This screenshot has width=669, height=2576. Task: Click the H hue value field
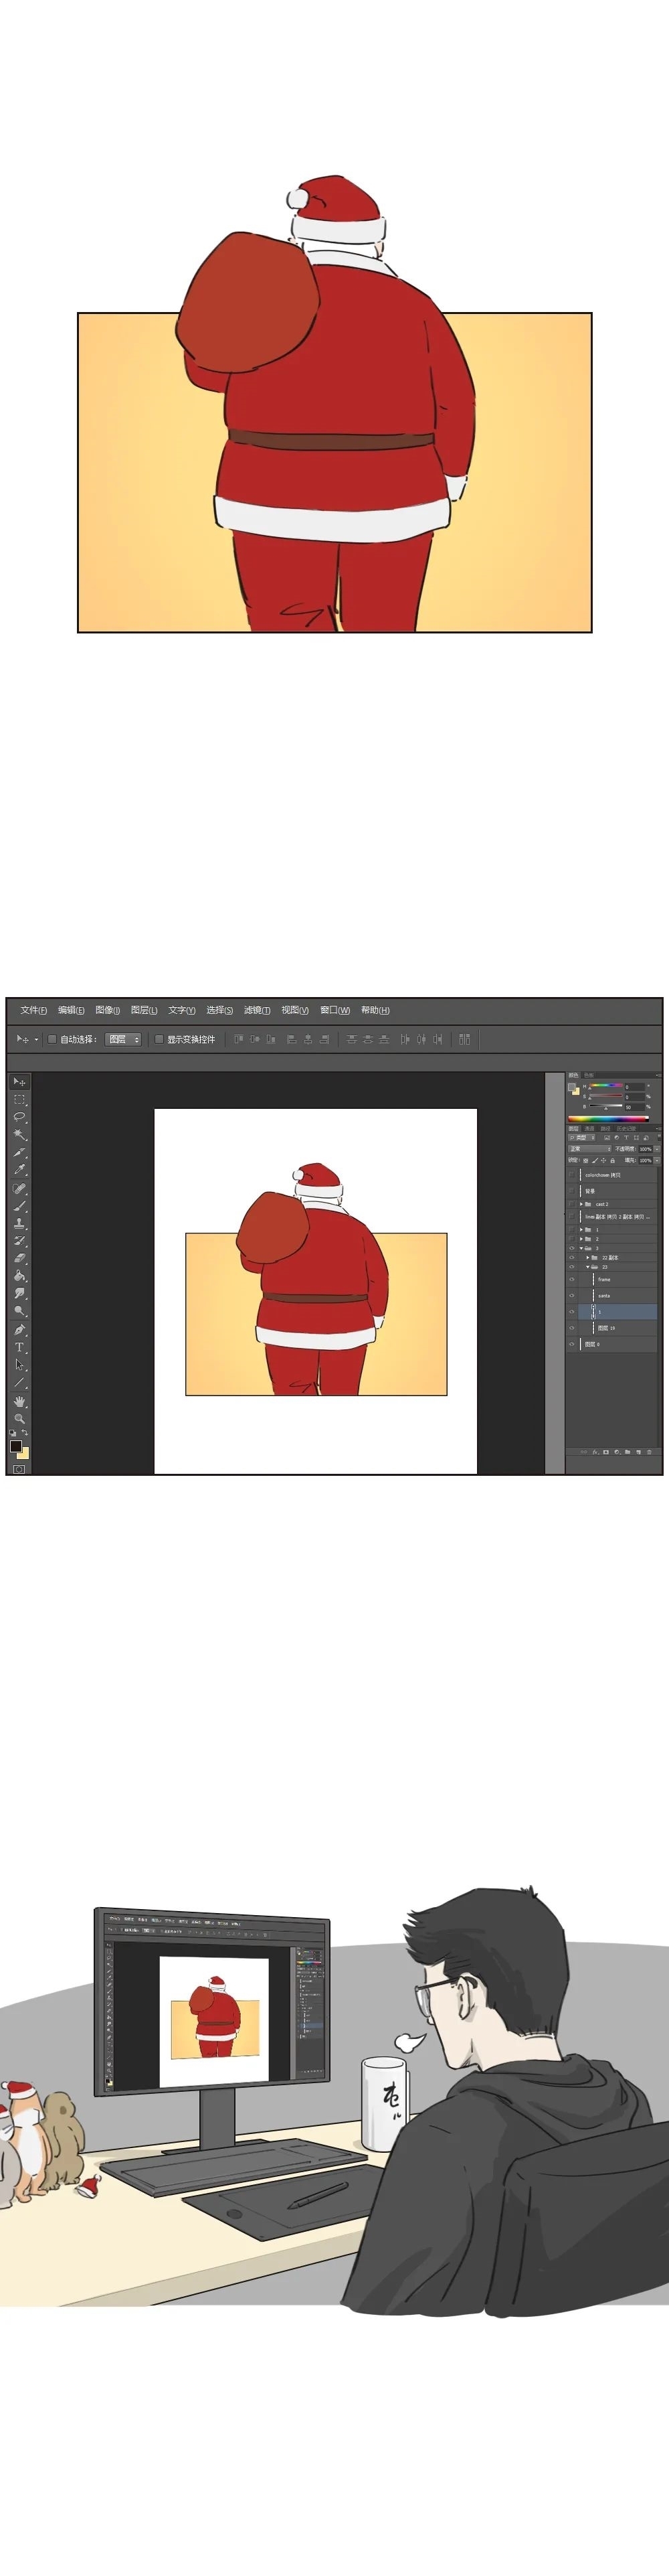click(x=635, y=1088)
